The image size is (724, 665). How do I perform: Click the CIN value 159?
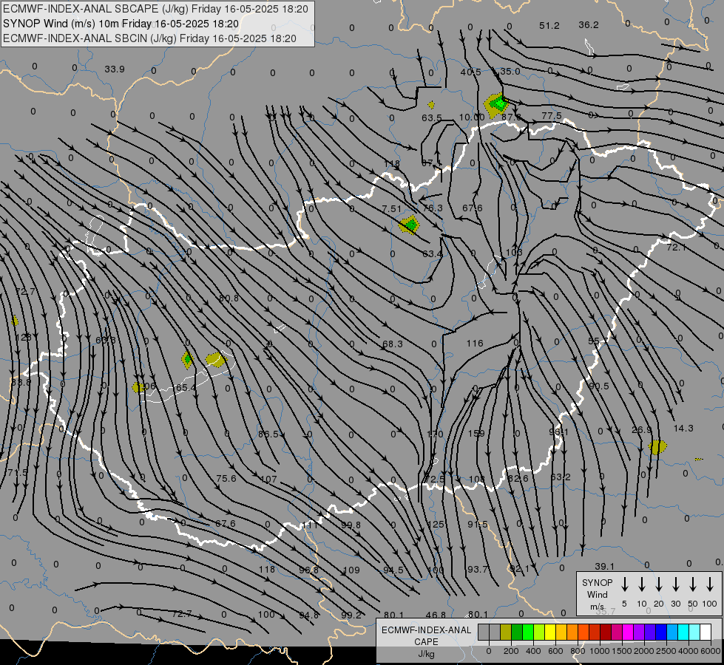(476, 433)
